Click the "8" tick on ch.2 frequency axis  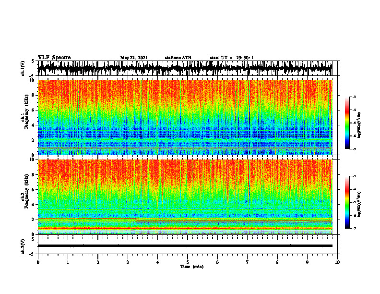pos(34,175)
